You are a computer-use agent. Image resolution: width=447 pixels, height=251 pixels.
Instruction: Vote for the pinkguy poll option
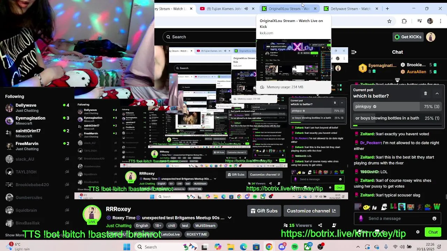point(397,107)
